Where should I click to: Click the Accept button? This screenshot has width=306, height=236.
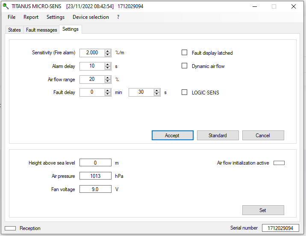coord(173,135)
